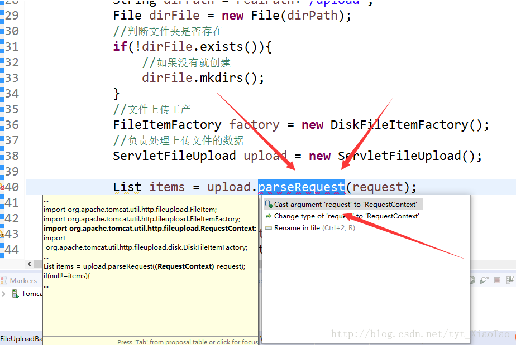The image size is (516, 345).
Task: Expand the Tomcat server tree node
Action: (x=4, y=294)
